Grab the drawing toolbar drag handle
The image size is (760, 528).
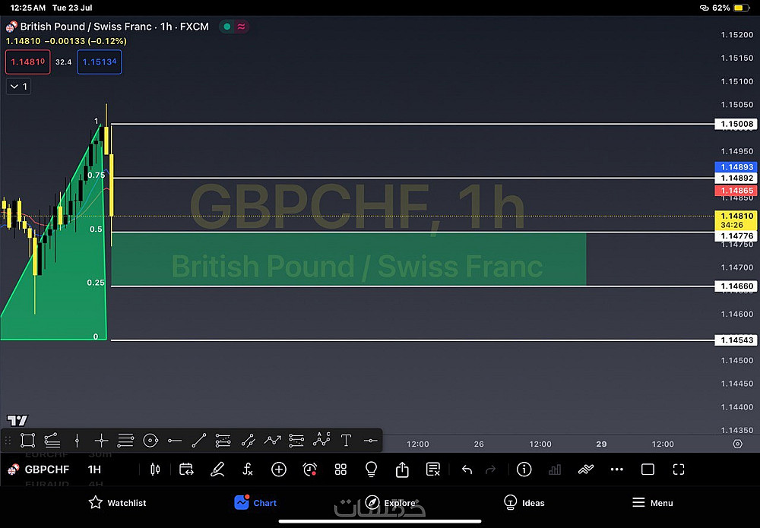point(8,441)
